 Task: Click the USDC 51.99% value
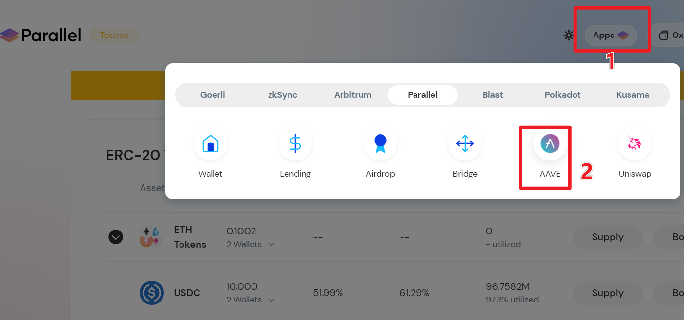[328, 293]
